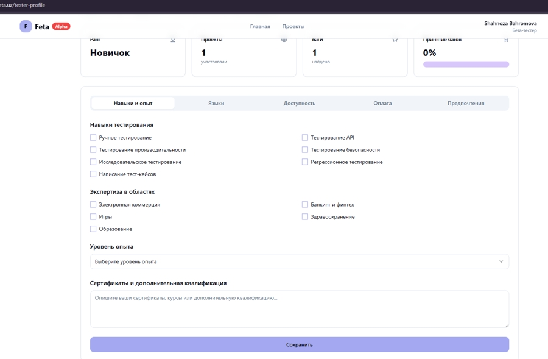Open Shahnoza Bahromova user profile menu
Screen dimensions: 548x359
(x=510, y=27)
